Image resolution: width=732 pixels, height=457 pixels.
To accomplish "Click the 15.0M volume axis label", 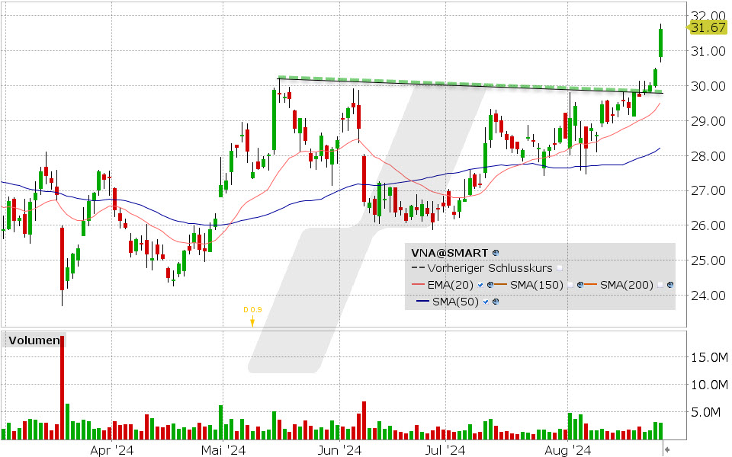I will tap(710, 358).
